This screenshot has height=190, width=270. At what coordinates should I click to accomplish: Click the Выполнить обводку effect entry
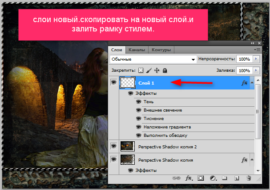click(x=165, y=136)
